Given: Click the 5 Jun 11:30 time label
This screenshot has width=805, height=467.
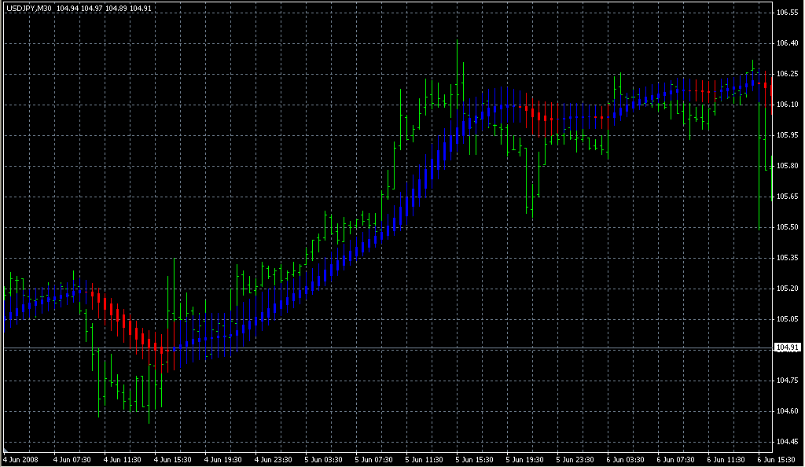Looking at the screenshot, I should [425, 460].
